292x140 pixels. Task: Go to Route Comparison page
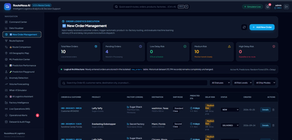click(22, 47)
